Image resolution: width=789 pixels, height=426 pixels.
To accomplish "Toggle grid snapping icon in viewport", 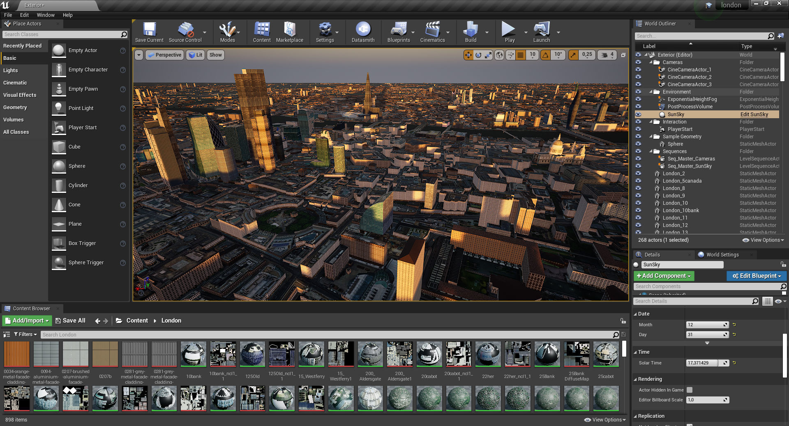I will coord(520,55).
